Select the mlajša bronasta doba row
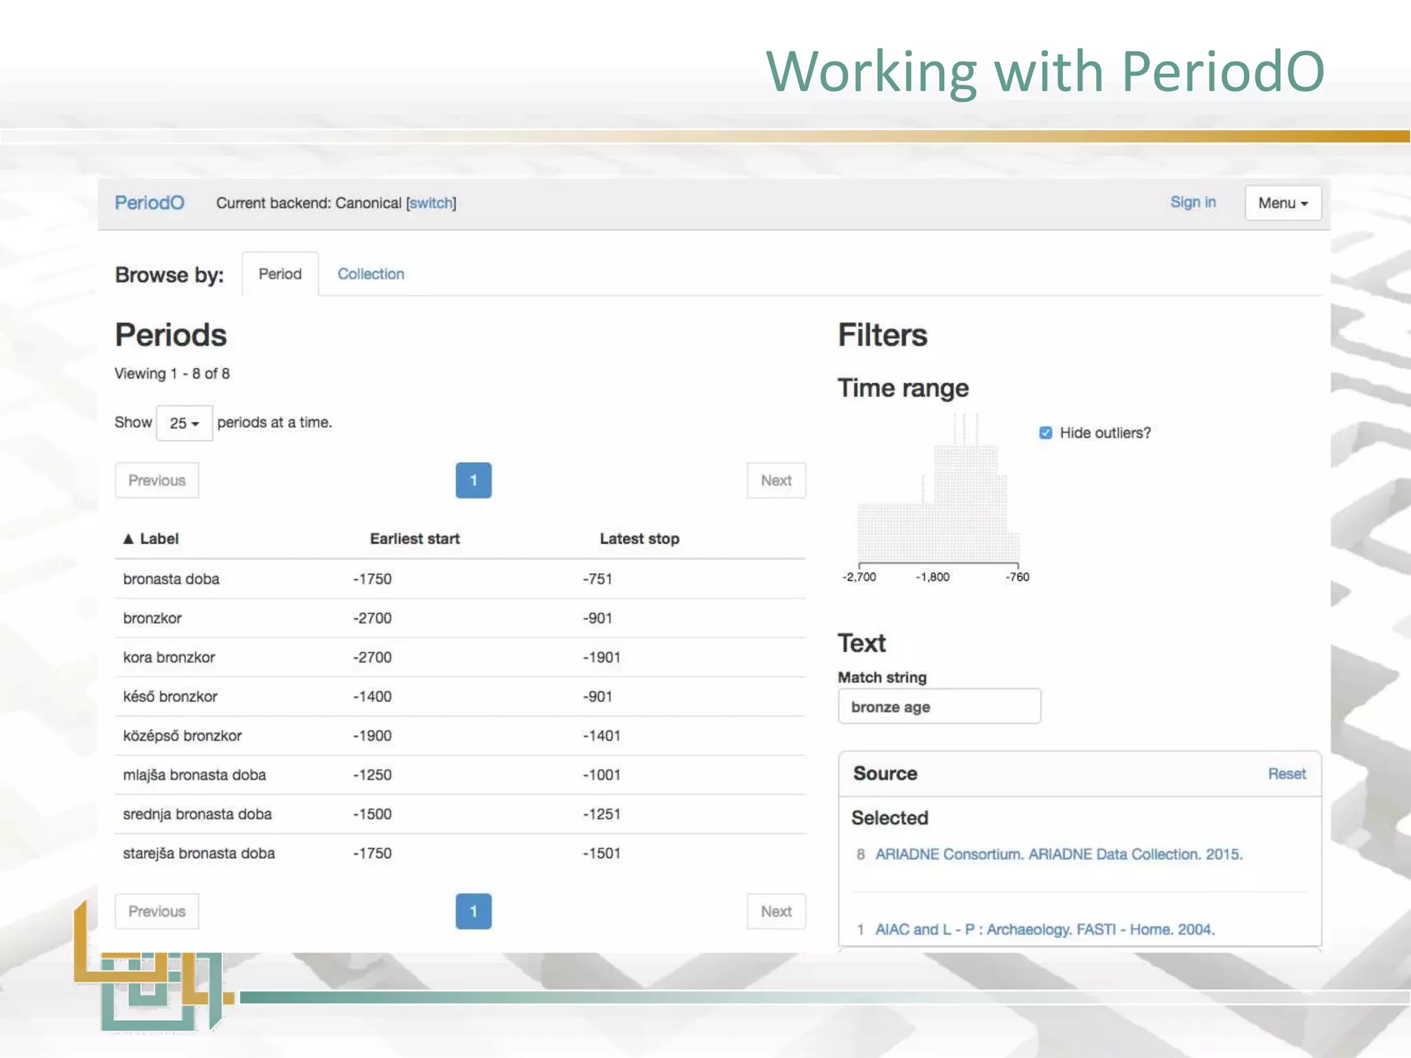The height and width of the screenshot is (1058, 1411). pyautogui.click(x=460, y=775)
